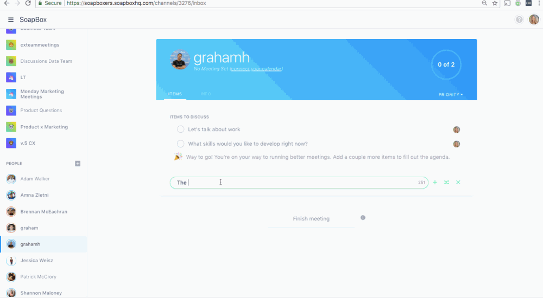
Task: Click the shuffle suggestion icon
Action: pyautogui.click(x=446, y=182)
